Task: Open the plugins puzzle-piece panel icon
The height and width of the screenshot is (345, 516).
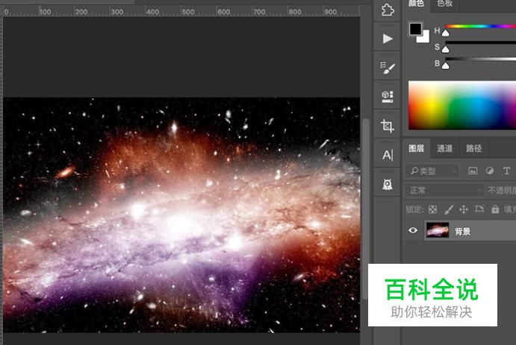Action: point(388,10)
